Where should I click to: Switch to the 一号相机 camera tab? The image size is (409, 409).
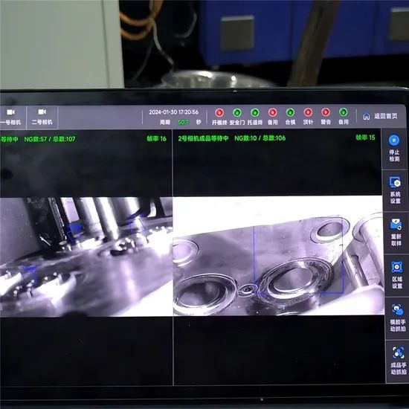pos(11,117)
